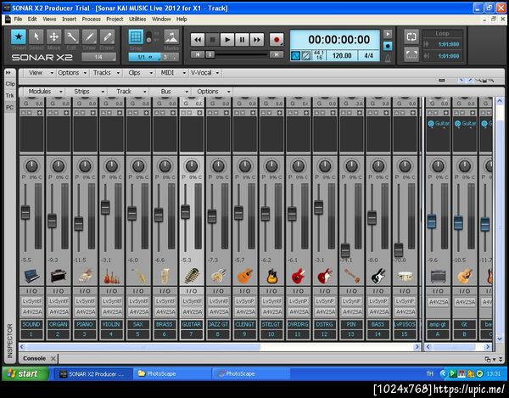The image size is (509, 398).
Task: Select the Erase tool
Action: point(107,37)
